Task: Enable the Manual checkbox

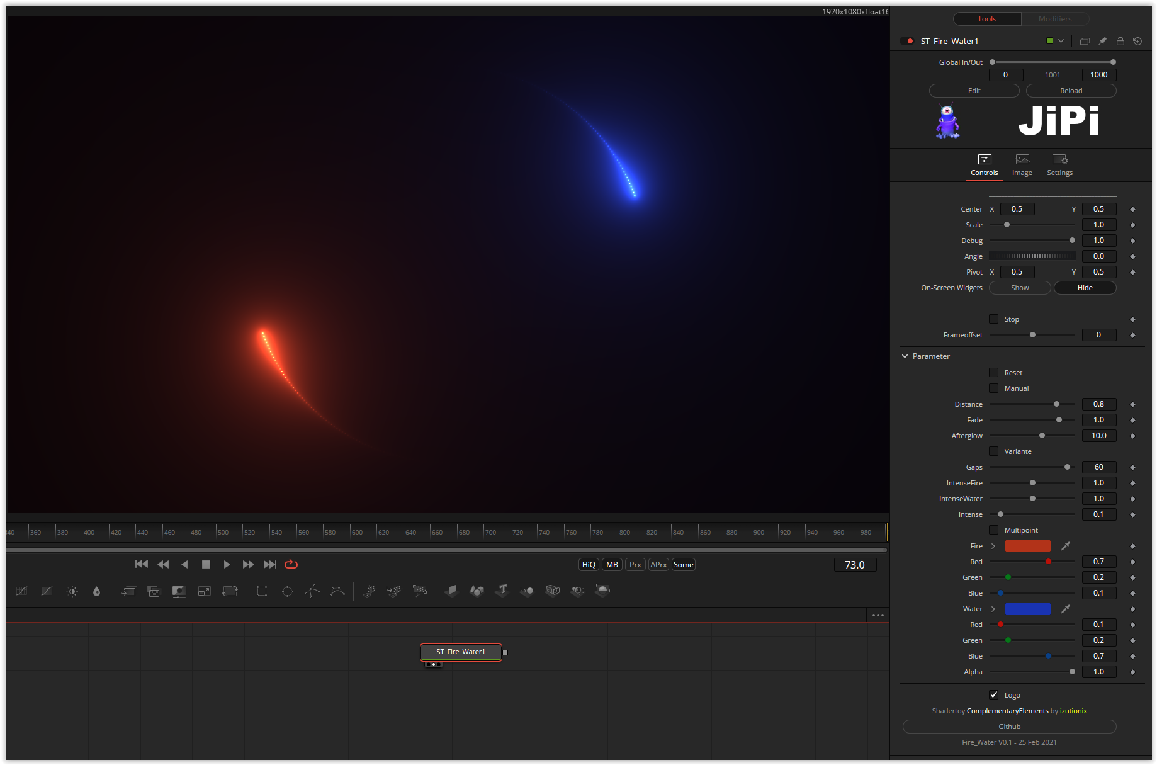Action: (993, 388)
